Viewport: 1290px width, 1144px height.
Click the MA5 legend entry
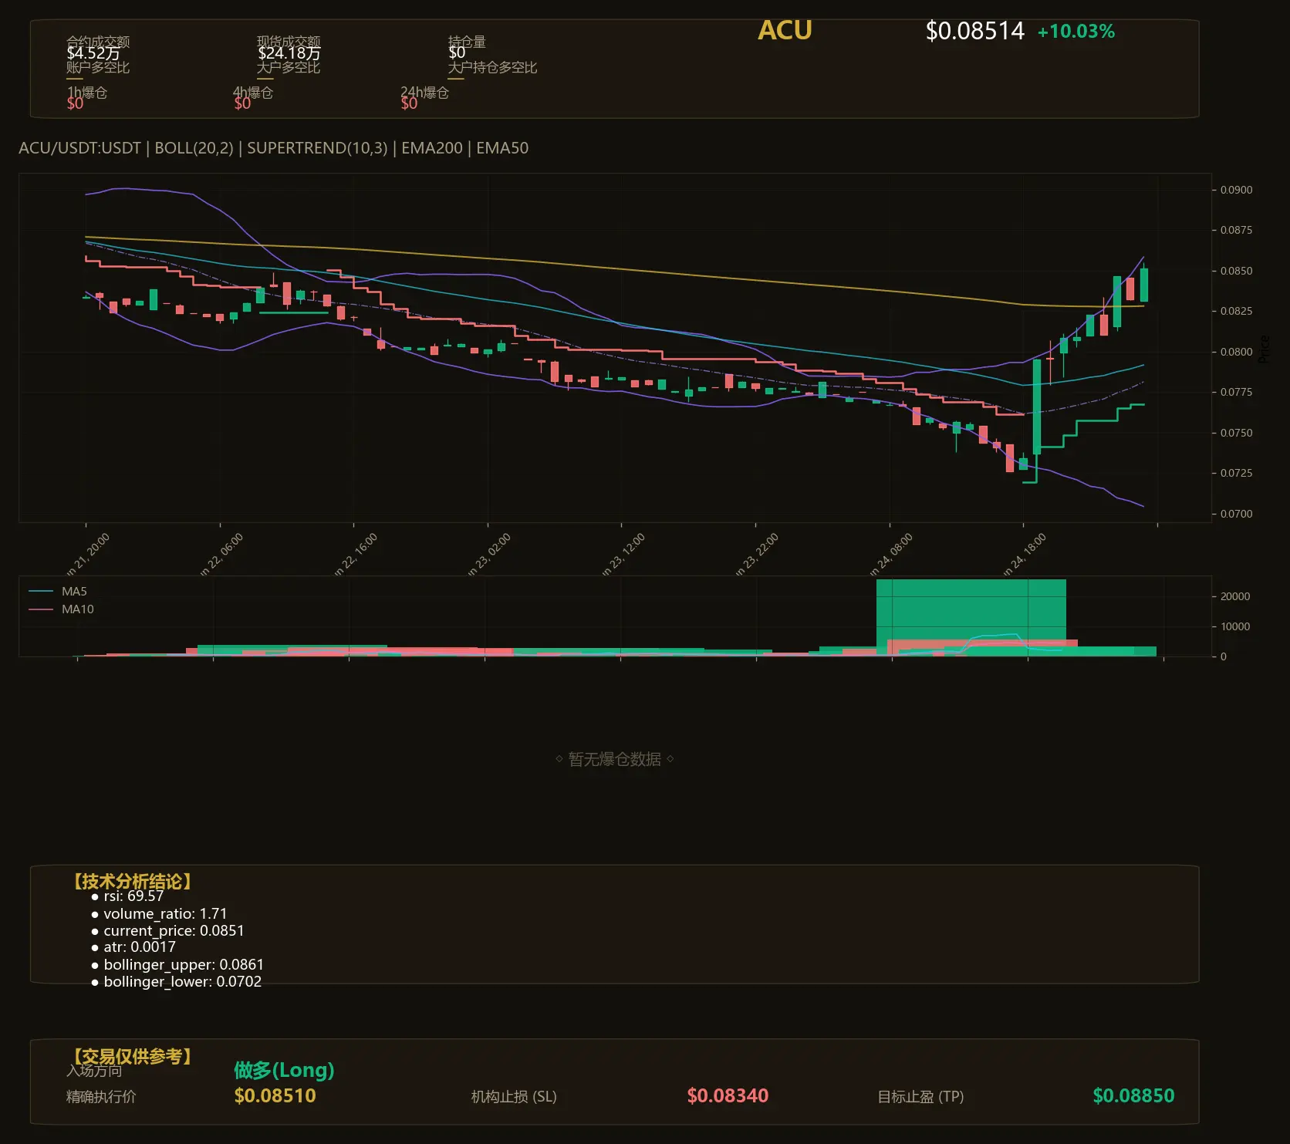(59, 592)
